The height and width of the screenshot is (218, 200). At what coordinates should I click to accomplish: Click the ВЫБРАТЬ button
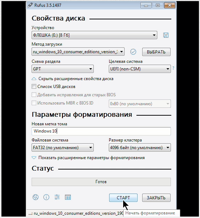coord(156,52)
